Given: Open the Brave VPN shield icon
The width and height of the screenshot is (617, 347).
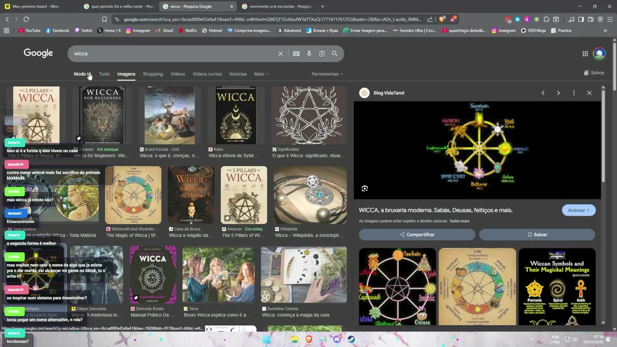Looking at the screenshot, I should point(600,19).
